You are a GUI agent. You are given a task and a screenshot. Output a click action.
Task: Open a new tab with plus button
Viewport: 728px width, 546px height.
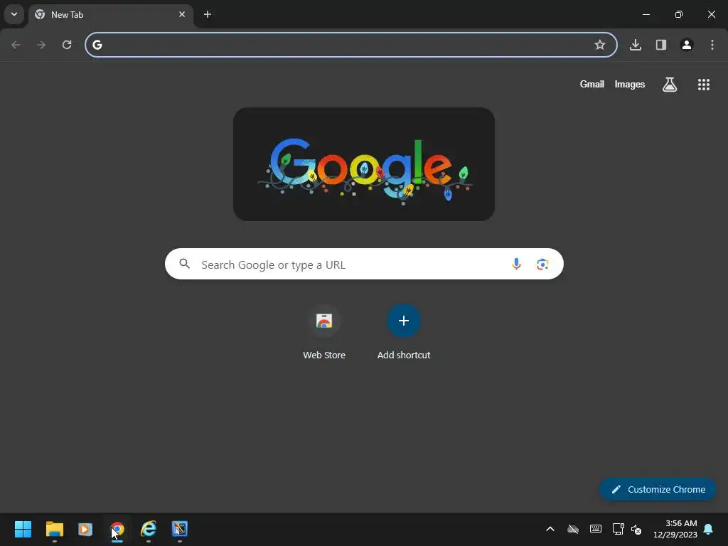(x=208, y=14)
